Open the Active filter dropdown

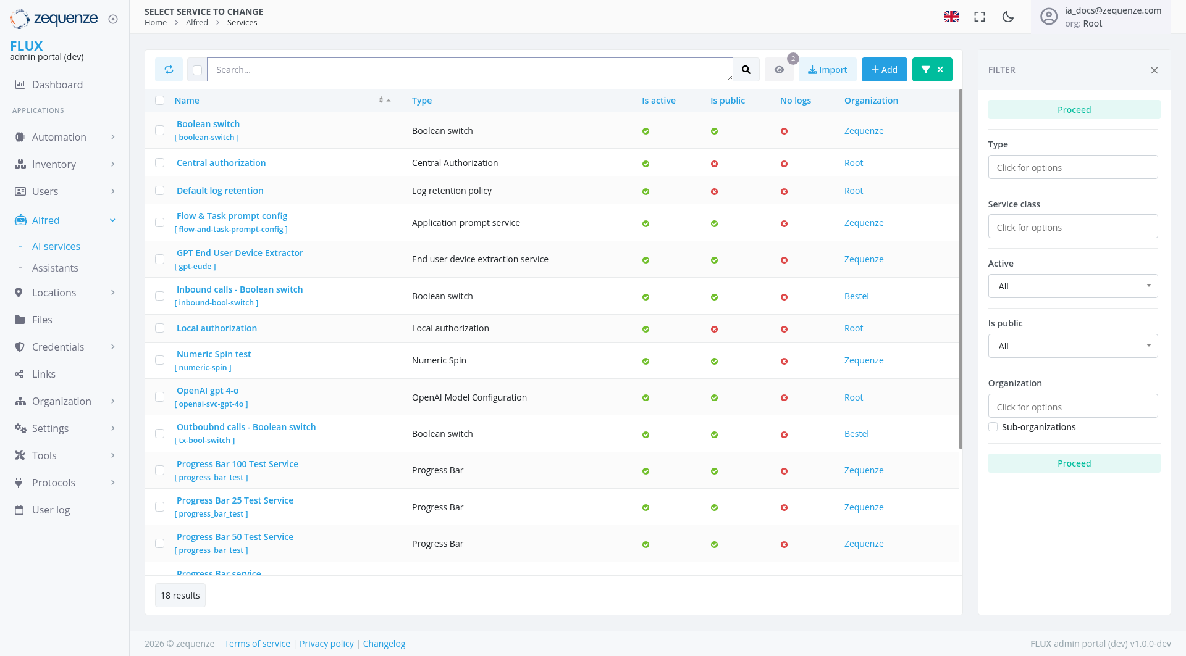[1073, 286]
